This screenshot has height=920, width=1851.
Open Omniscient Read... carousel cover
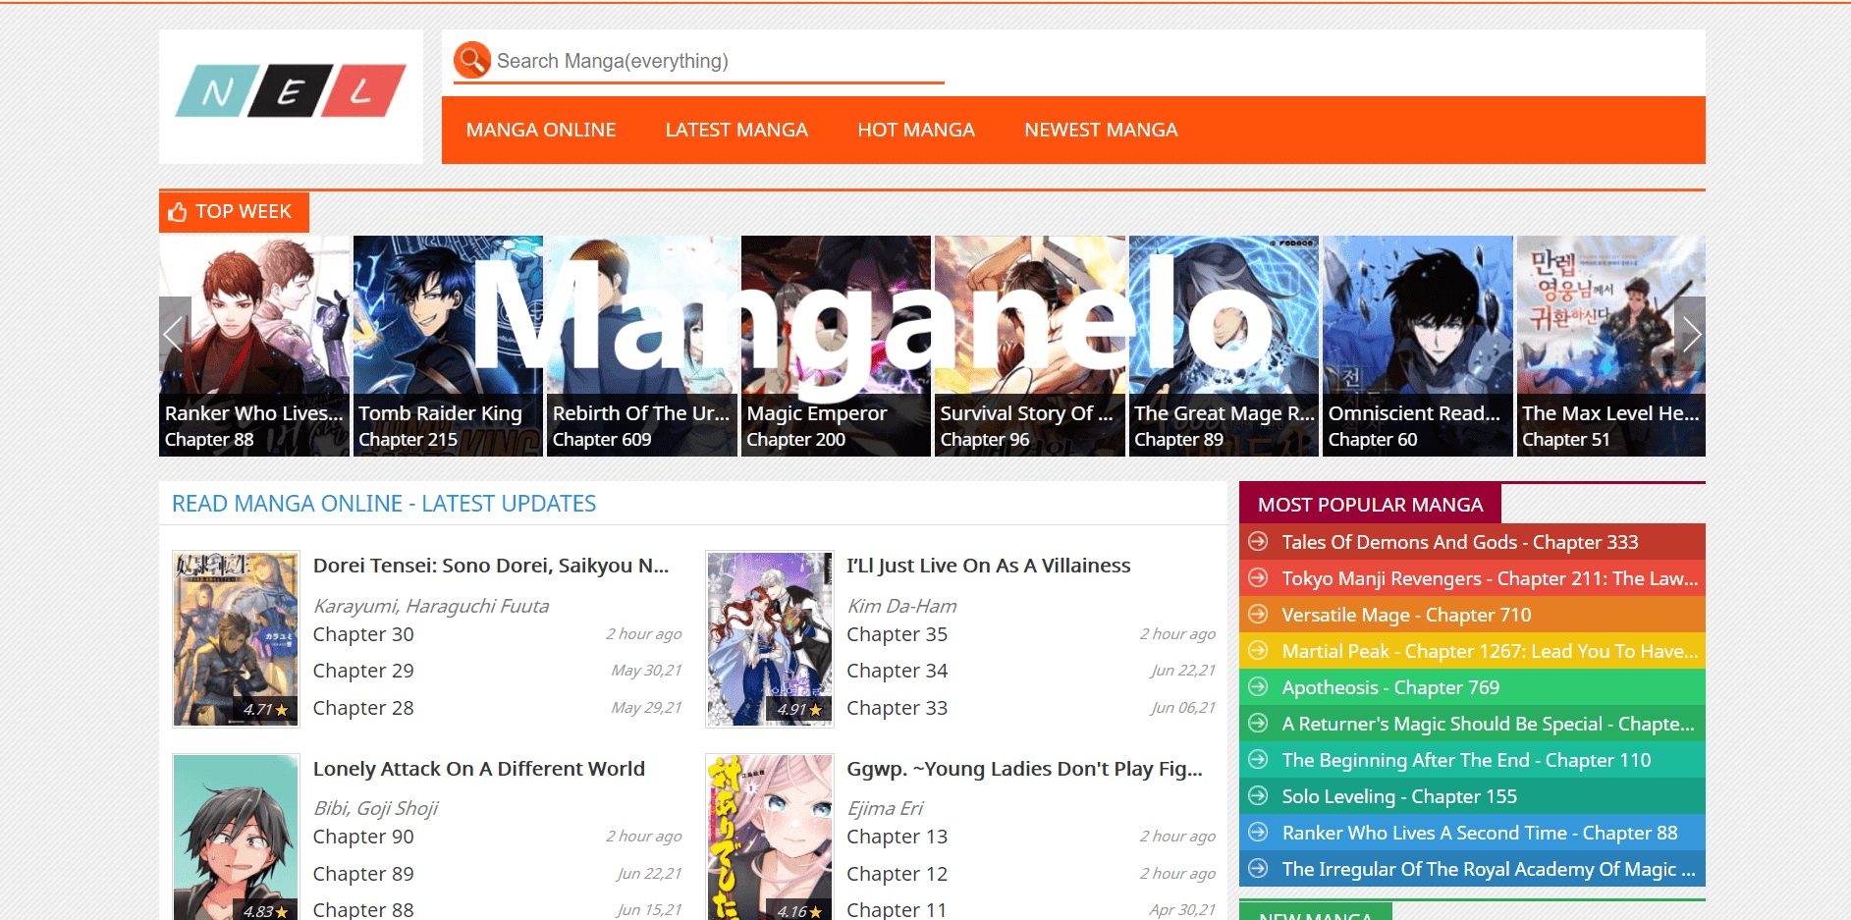click(1418, 346)
